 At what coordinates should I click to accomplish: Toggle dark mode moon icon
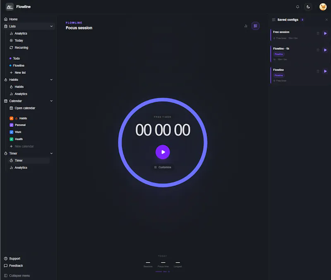click(308, 7)
